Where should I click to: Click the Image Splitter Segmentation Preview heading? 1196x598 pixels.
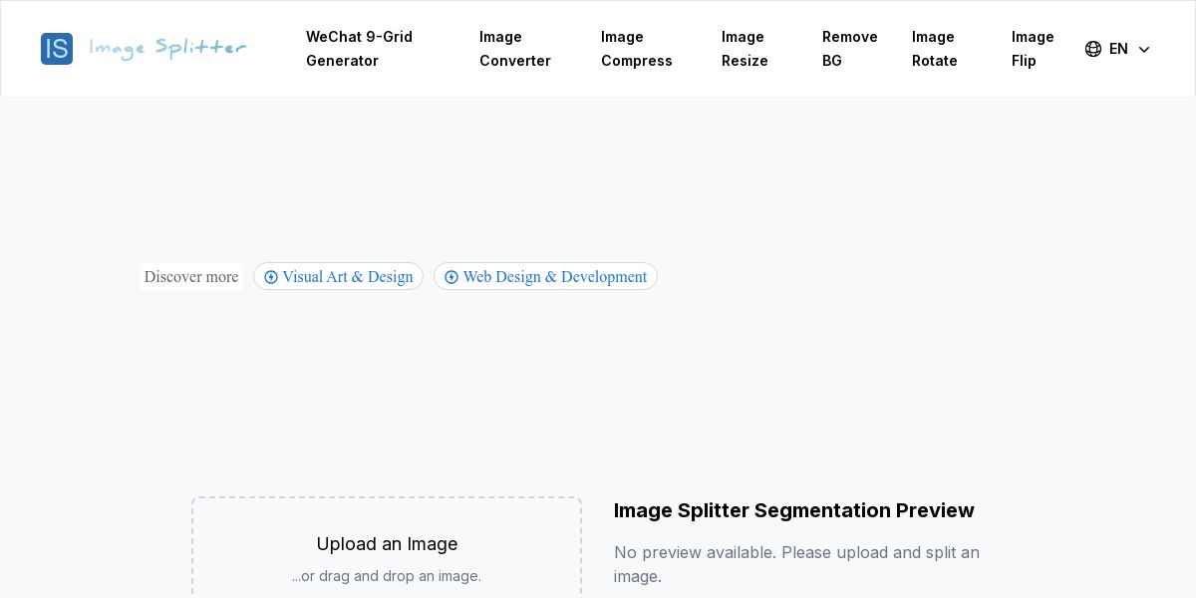click(x=793, y=510)
